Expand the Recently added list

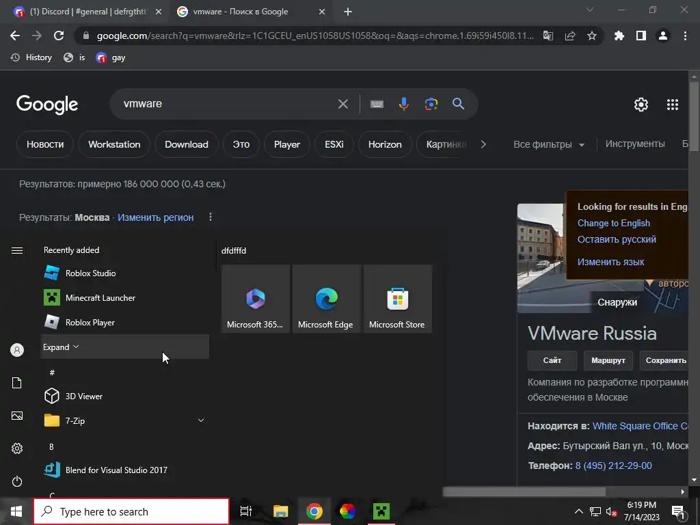[x=125, y=347]
